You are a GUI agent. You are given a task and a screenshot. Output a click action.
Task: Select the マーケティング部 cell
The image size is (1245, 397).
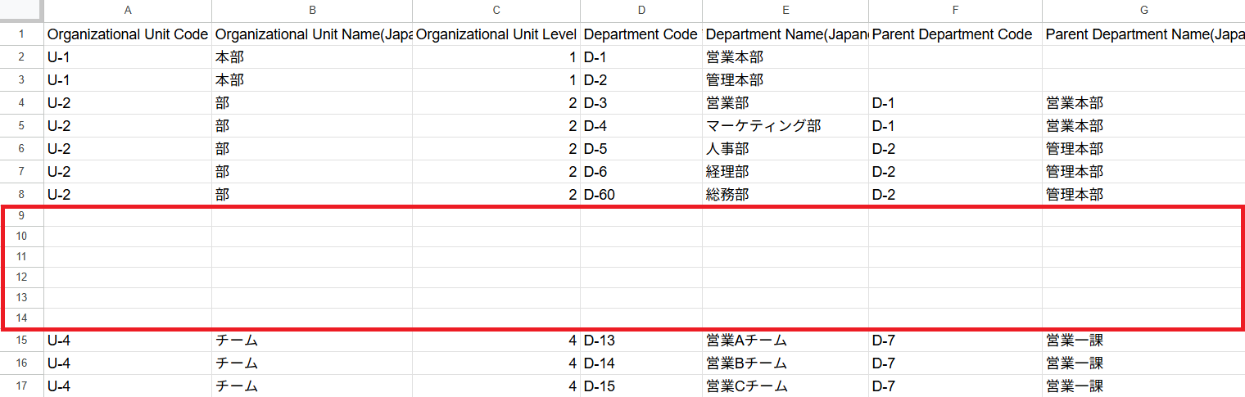click(785, 126)
